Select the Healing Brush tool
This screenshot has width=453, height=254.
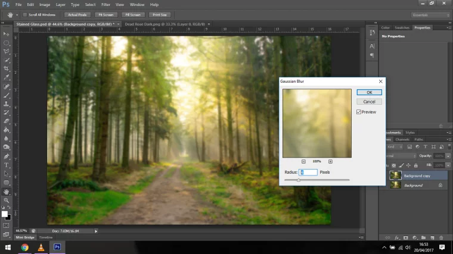click(6, 86)
